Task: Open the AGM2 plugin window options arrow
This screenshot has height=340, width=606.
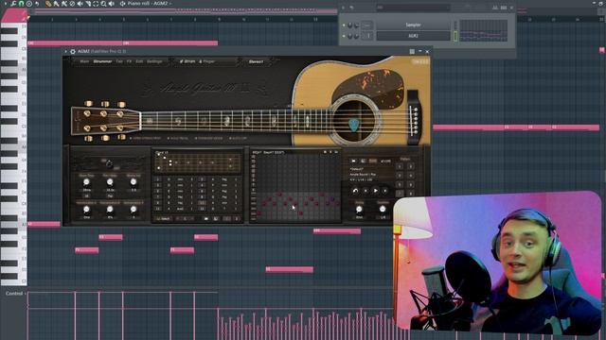Action: [65, 51]
